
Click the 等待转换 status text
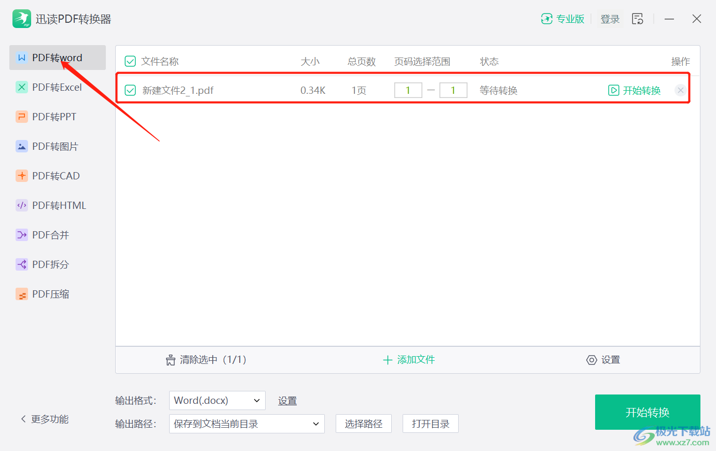[499, 90]
